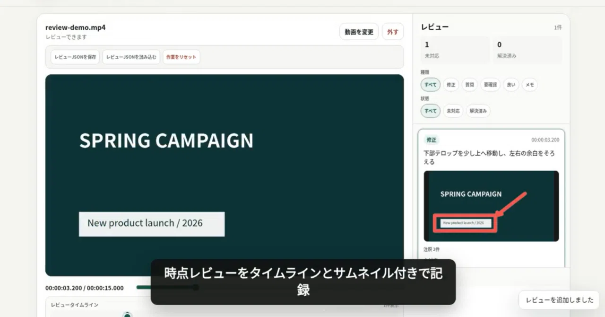
Task: Save the review with レビューJSONを保存
Action: 75,57
